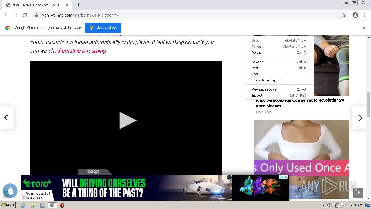Screen dimensions: 371x209
Task: Open a new tab with plus icon
Action: tap(78, 5)
